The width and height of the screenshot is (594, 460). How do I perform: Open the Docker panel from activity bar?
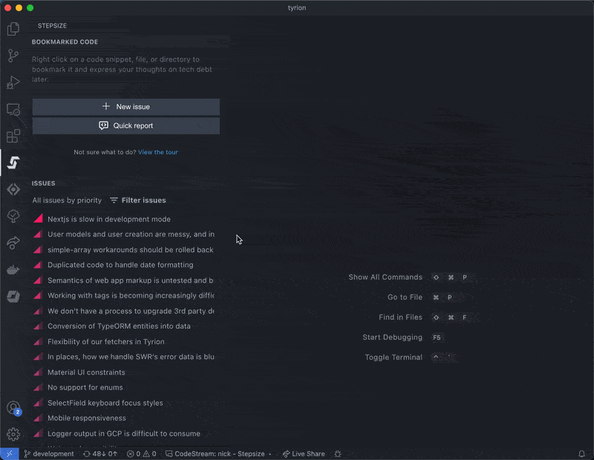(13, 269)
